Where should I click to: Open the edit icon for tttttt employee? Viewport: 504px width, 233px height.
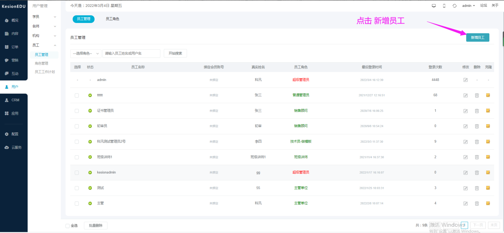(465, 96)
